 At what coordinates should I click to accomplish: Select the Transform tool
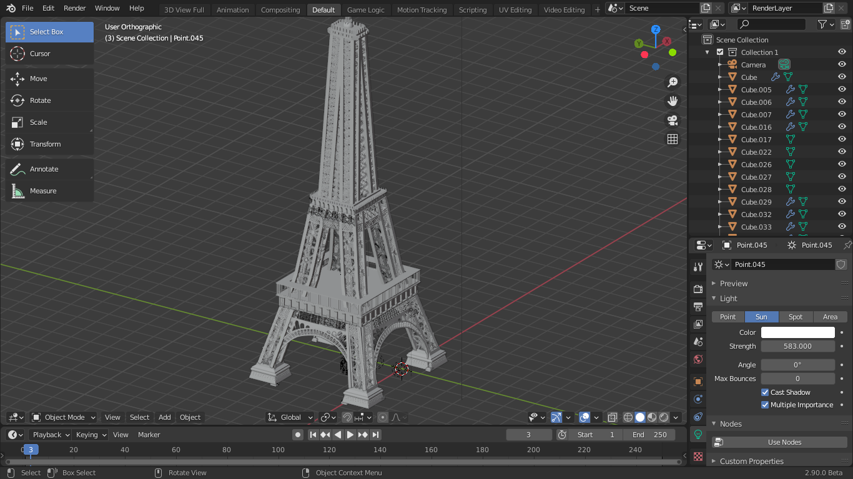pos(50,144)
